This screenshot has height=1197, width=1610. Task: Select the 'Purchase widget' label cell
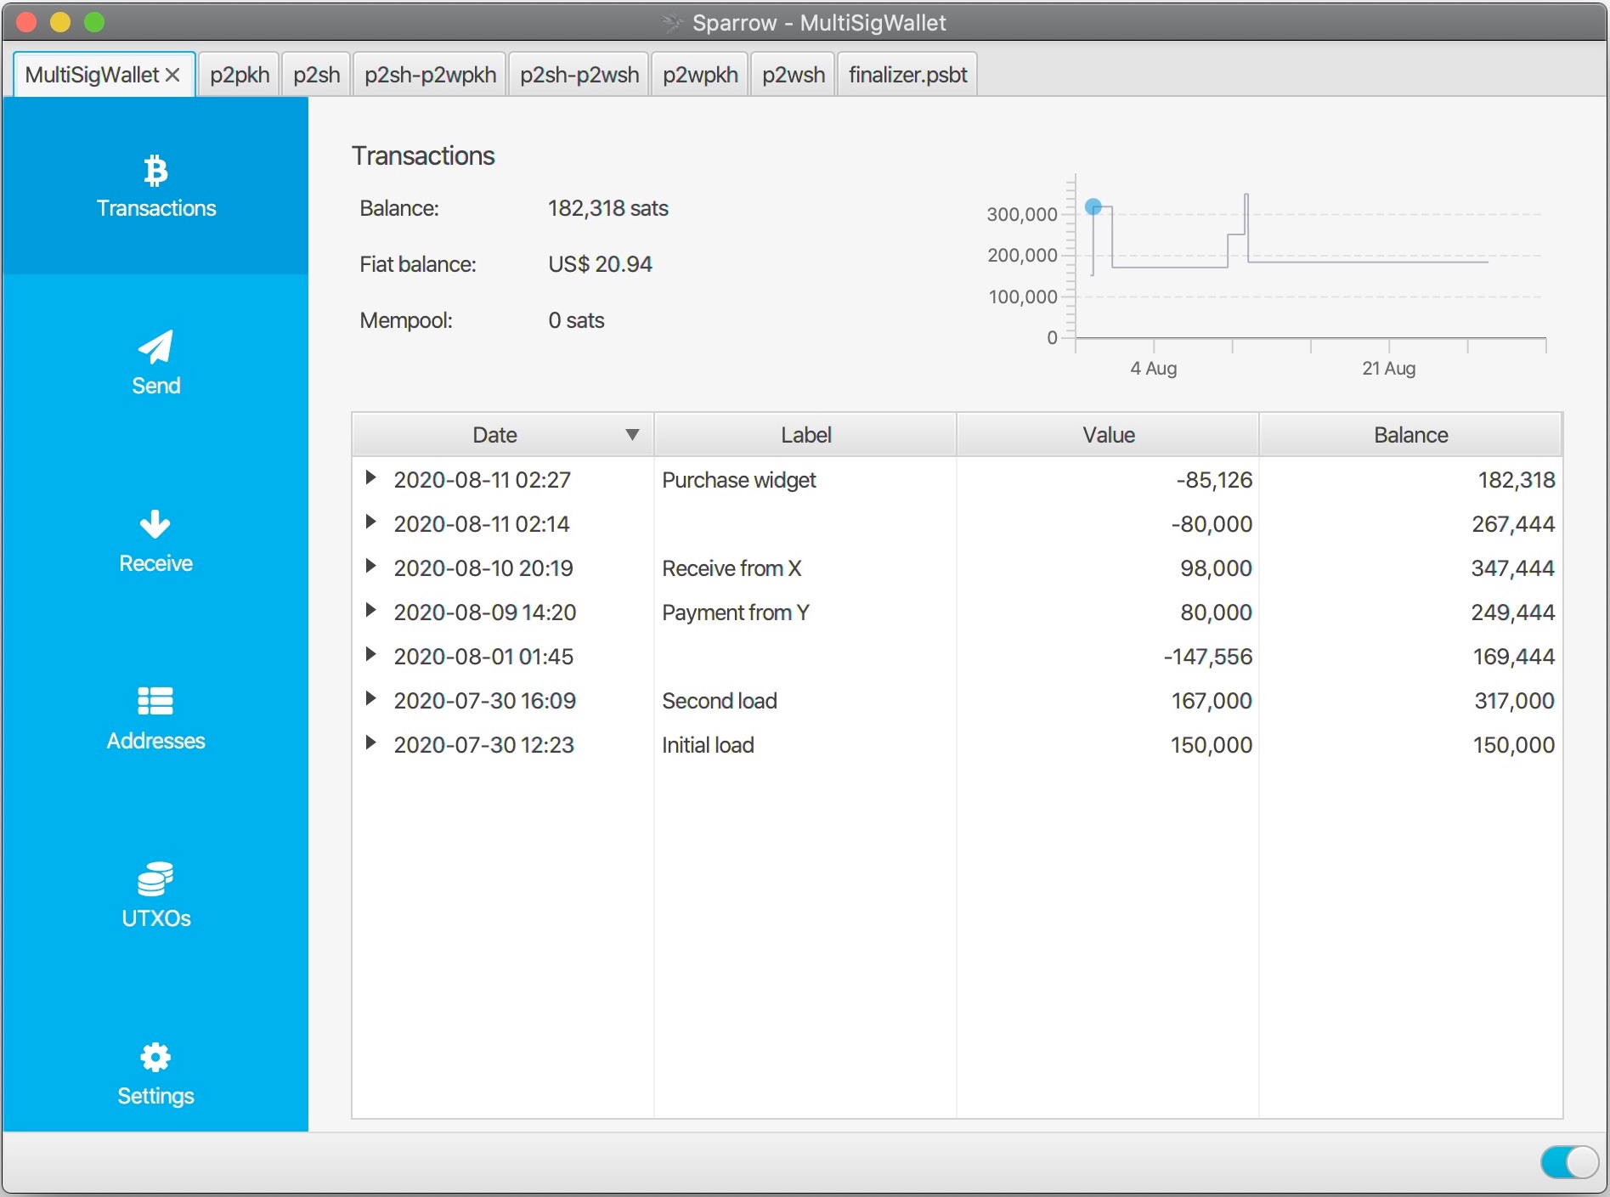tap(805, 480)
